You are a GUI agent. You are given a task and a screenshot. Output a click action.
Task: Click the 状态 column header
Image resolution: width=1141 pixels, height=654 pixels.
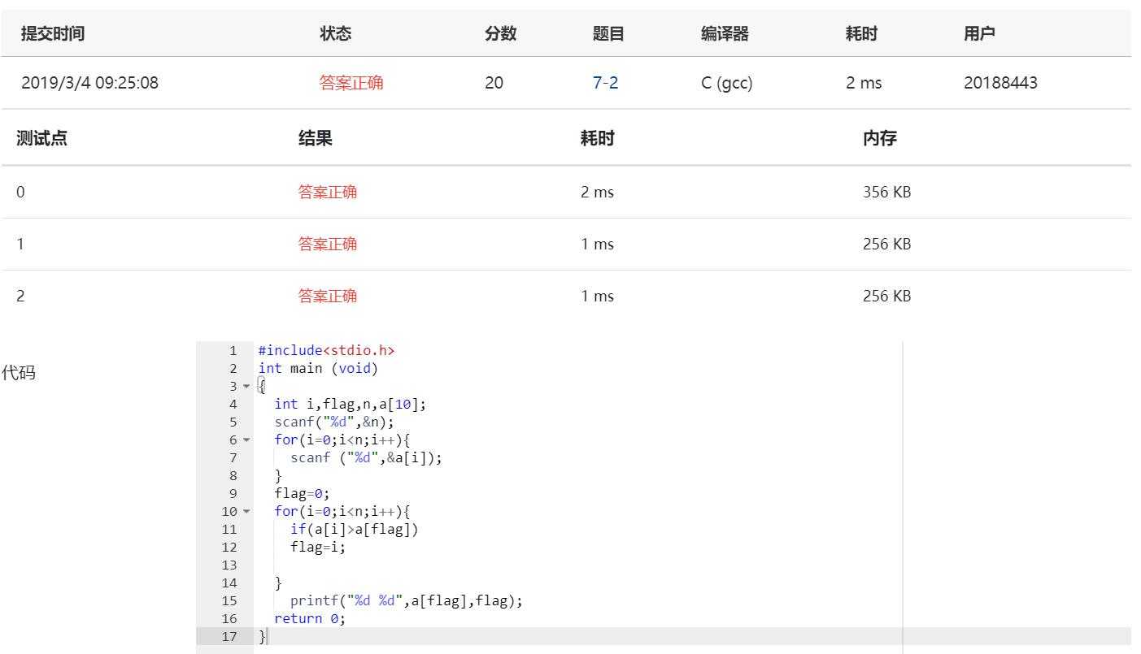pyautogui.click(x=336, y=33)
